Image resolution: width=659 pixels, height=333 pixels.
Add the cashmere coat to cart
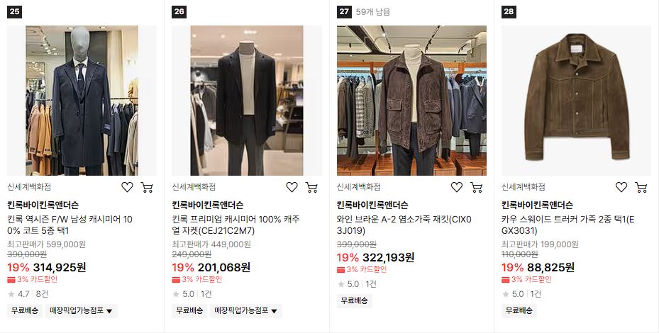pos(147,187)
